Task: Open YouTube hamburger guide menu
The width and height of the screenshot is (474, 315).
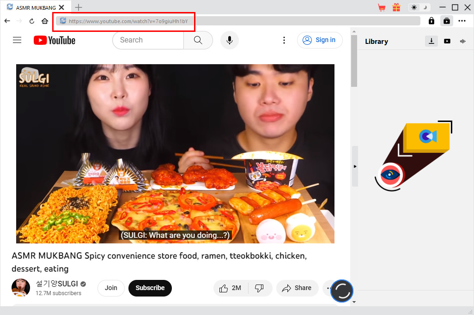Action: click(17, 40)
